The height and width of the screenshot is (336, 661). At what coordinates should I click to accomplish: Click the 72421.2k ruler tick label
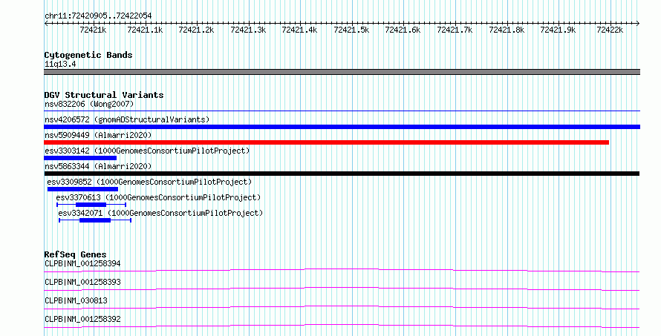[x=197, y=30]
